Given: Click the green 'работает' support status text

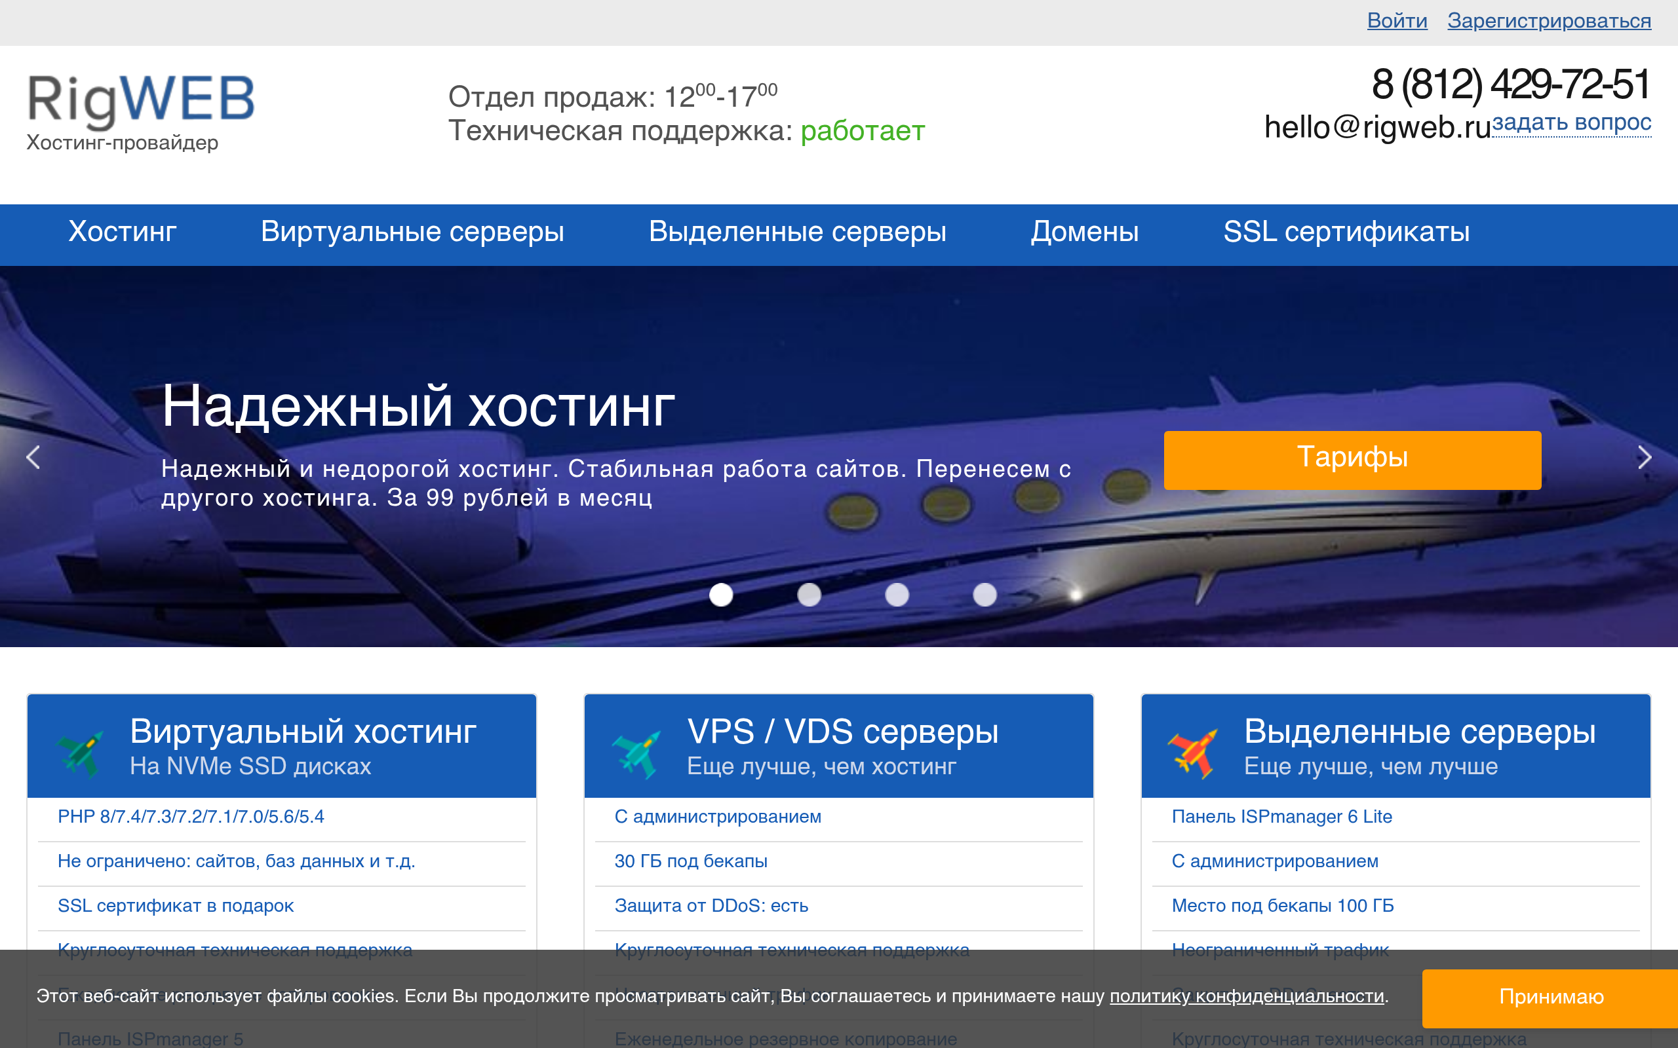Looking at the screenshot, I should (863, 131).
